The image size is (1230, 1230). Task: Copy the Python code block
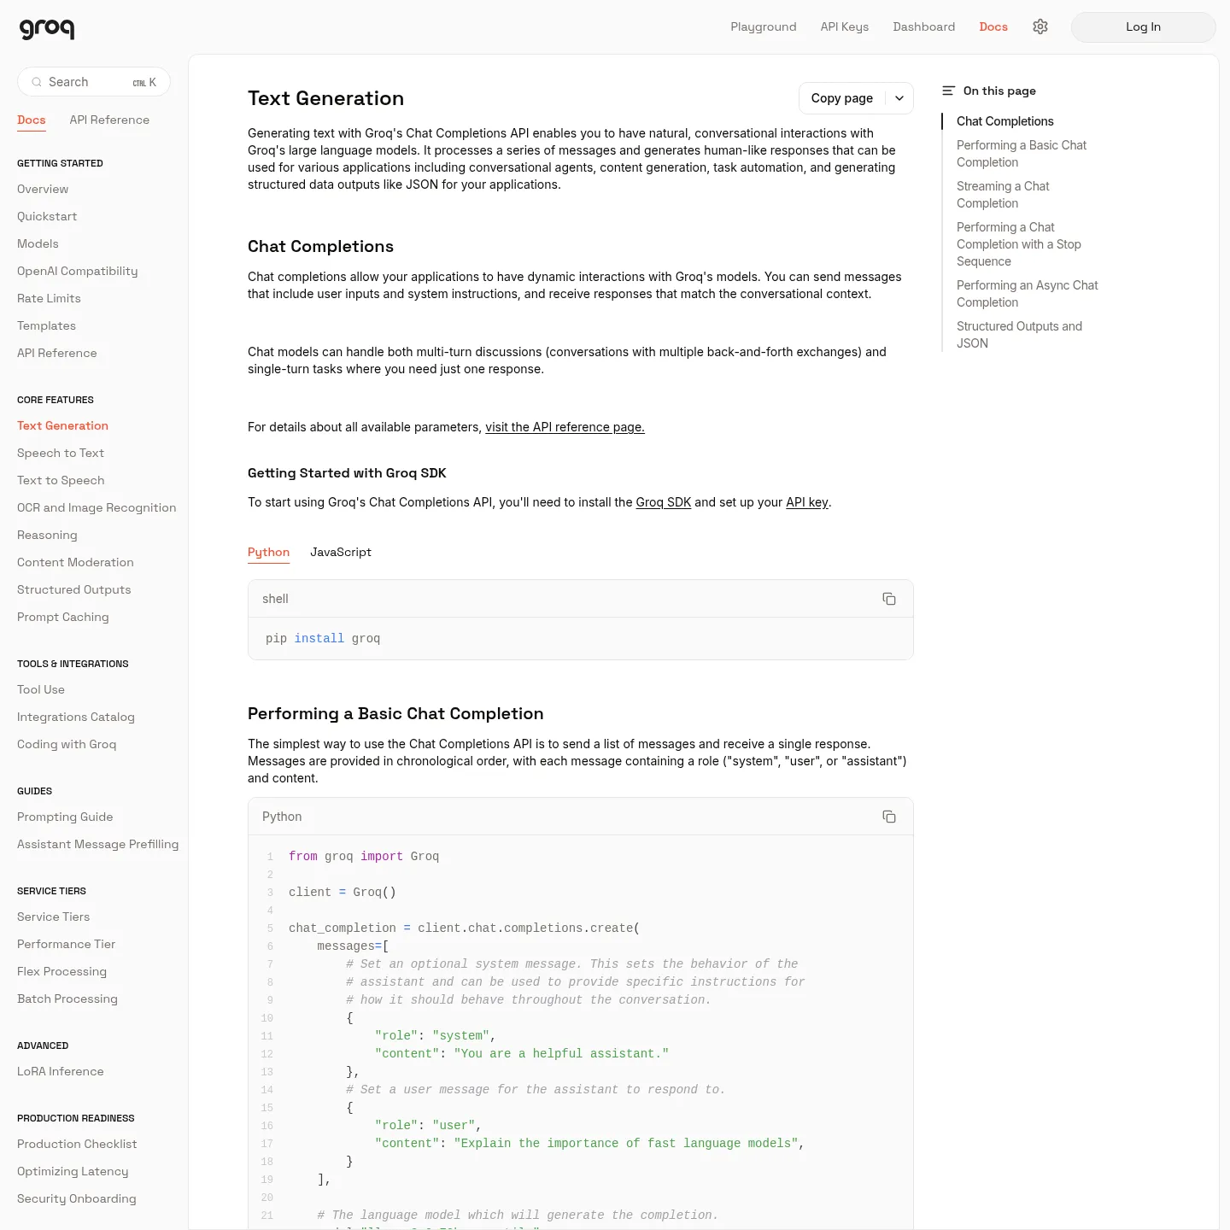(889, 817)
